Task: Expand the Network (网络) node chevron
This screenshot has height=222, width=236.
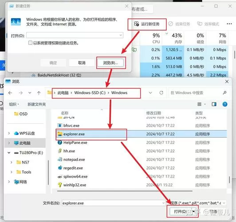Action: point(9,182)
